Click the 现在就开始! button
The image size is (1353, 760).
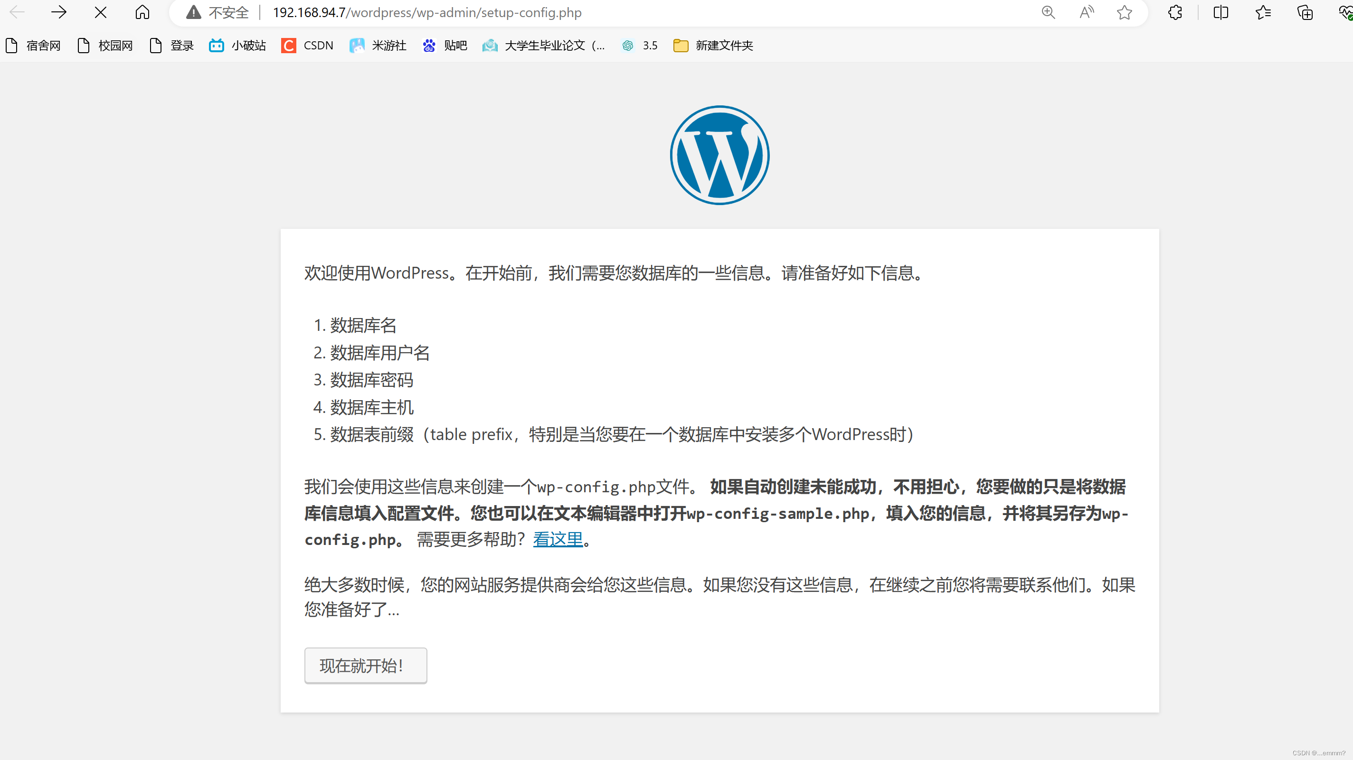coord(366,665)
